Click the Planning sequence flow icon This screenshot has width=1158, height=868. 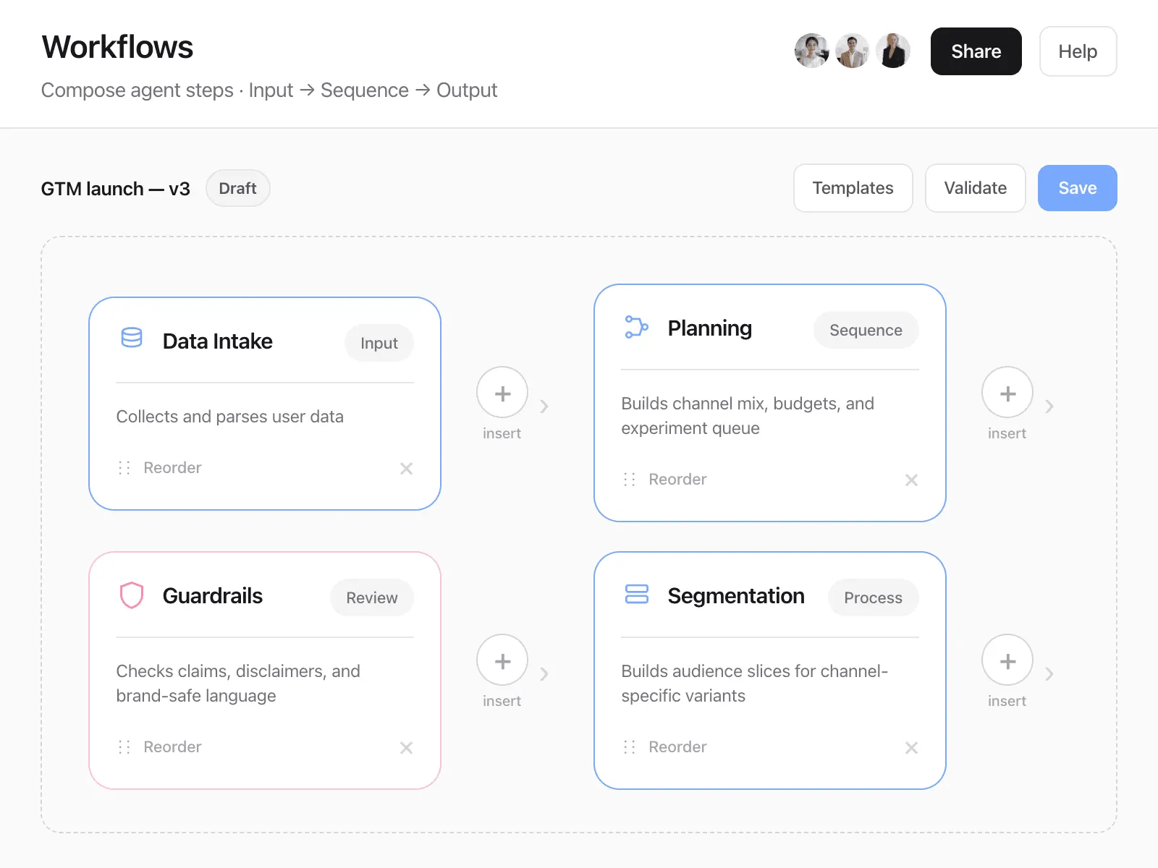click(x=637, y=327)
